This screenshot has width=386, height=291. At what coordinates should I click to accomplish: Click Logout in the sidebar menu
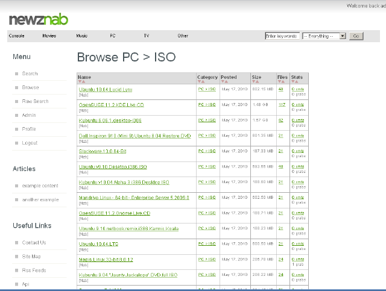tap(30, 143)
